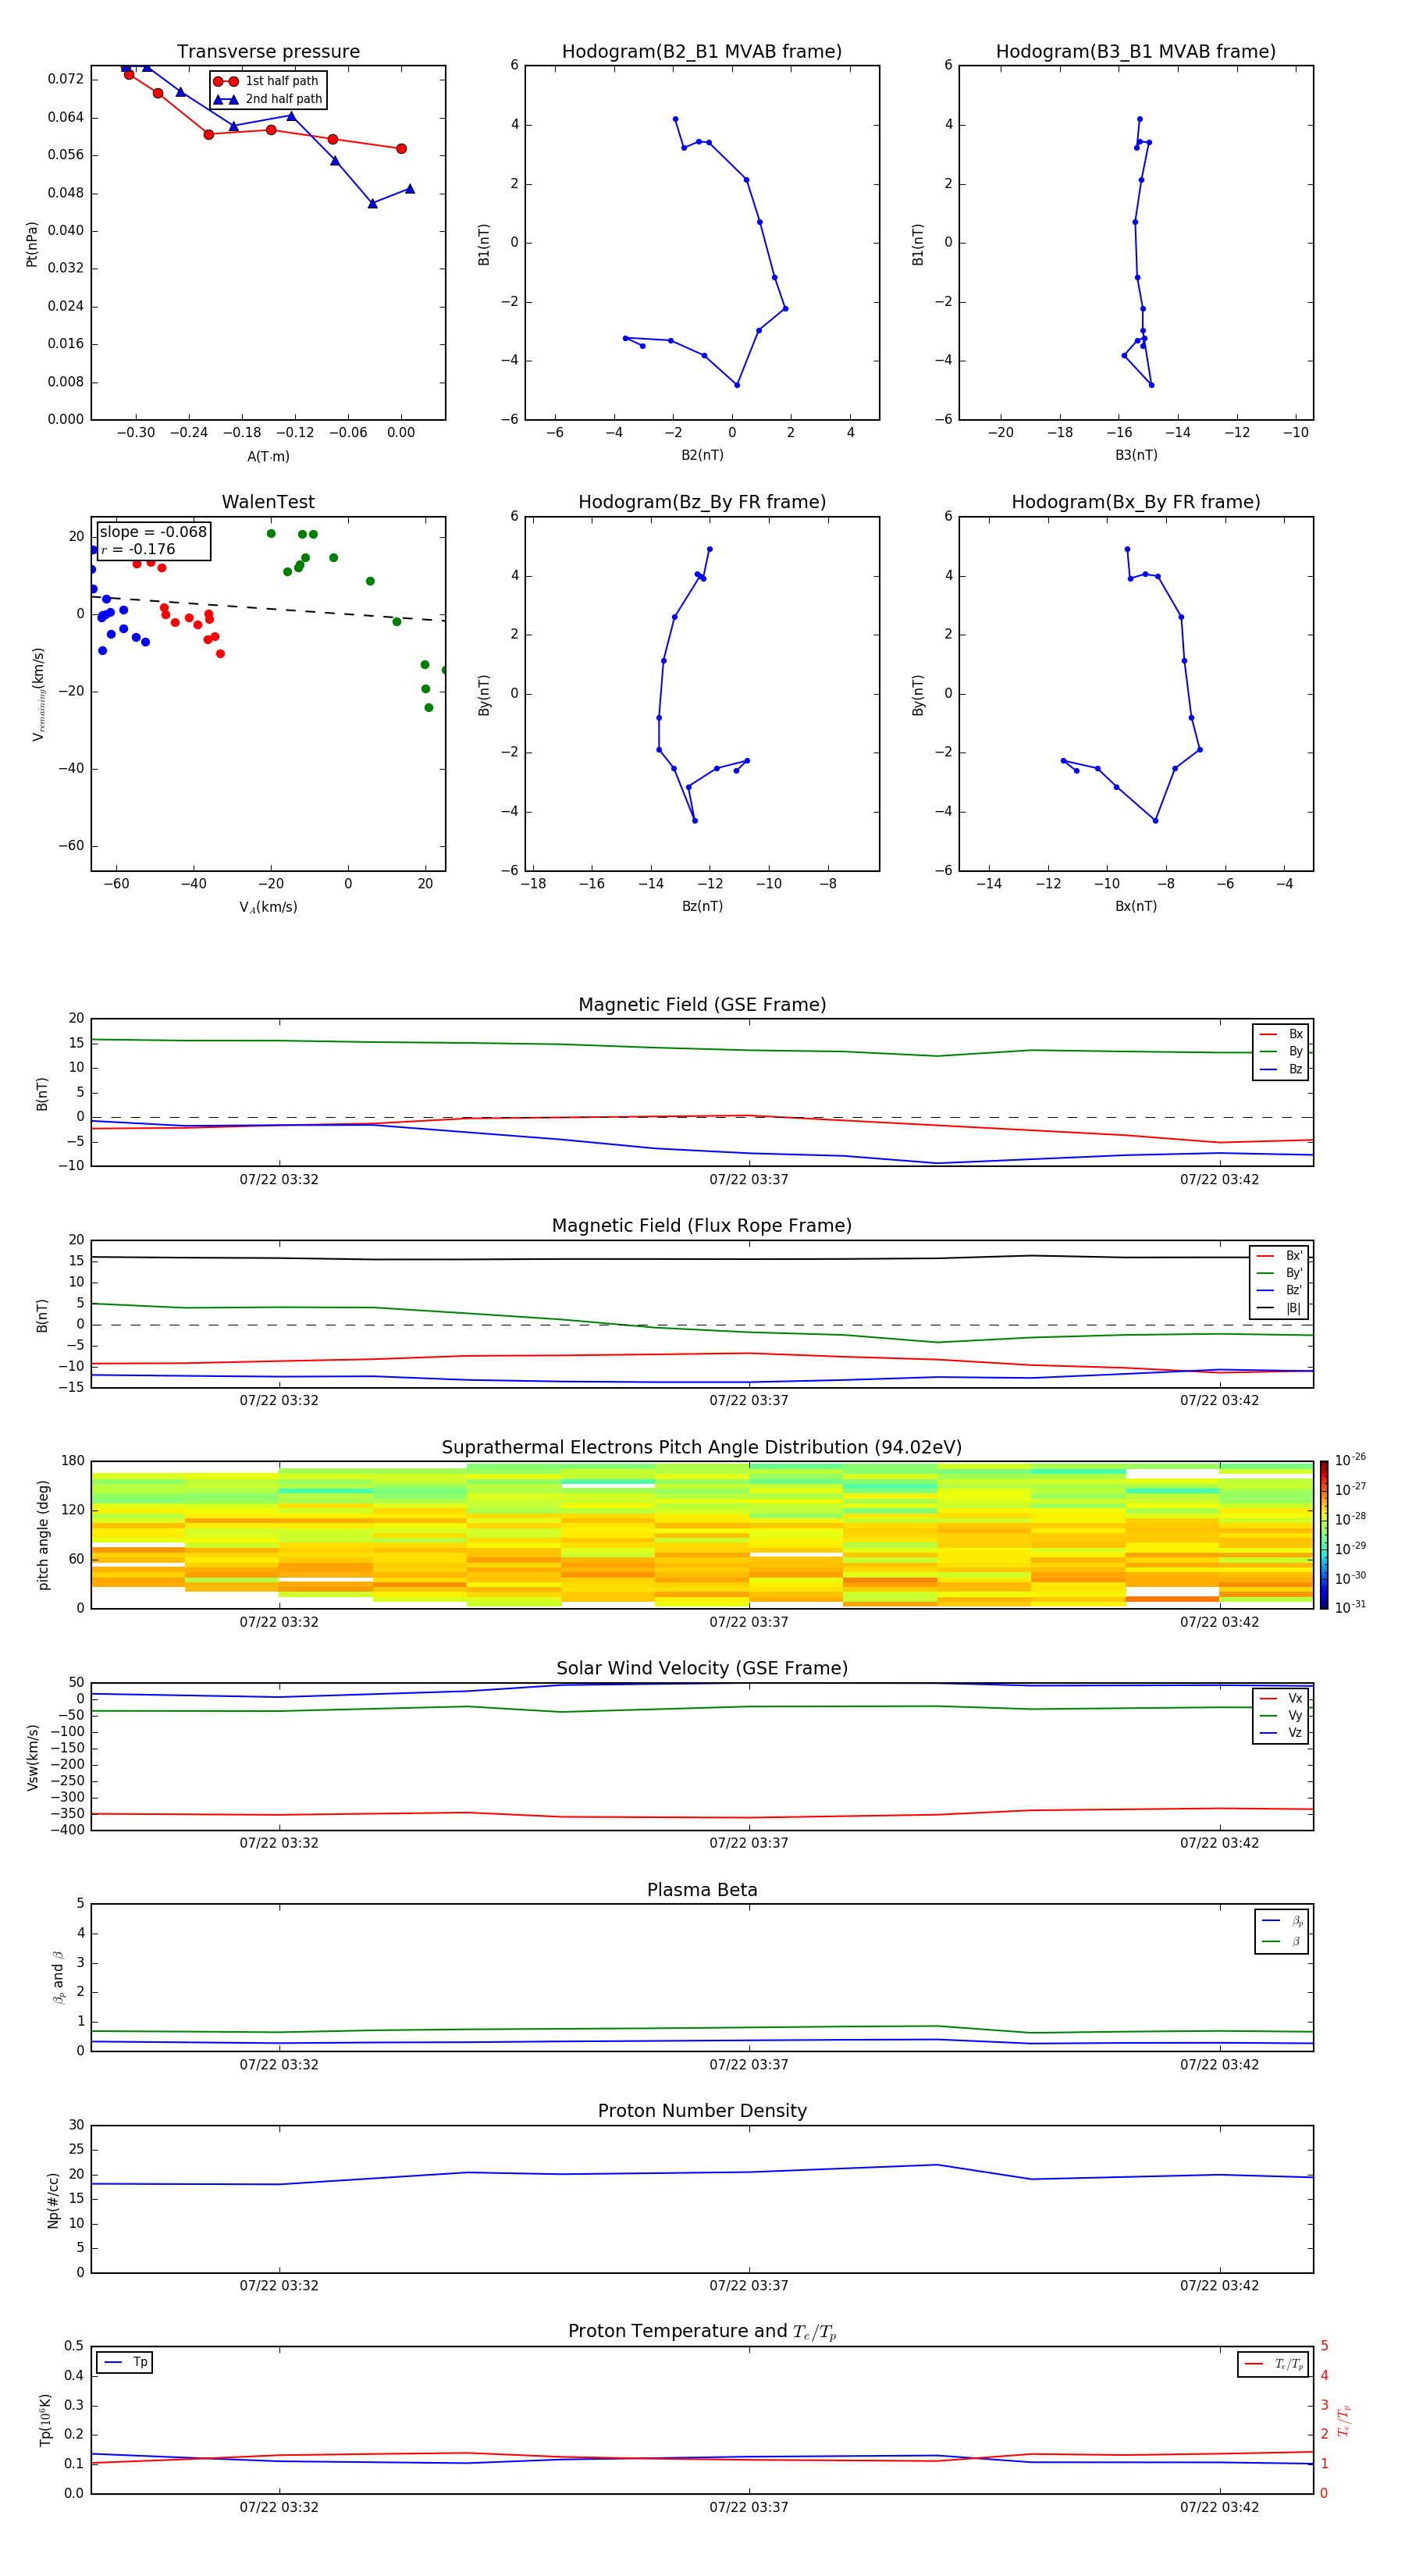Click the "Proton Temperature and Te/Tp" title
The image size is (1405, 2576).
click(x=702, y=2332)
